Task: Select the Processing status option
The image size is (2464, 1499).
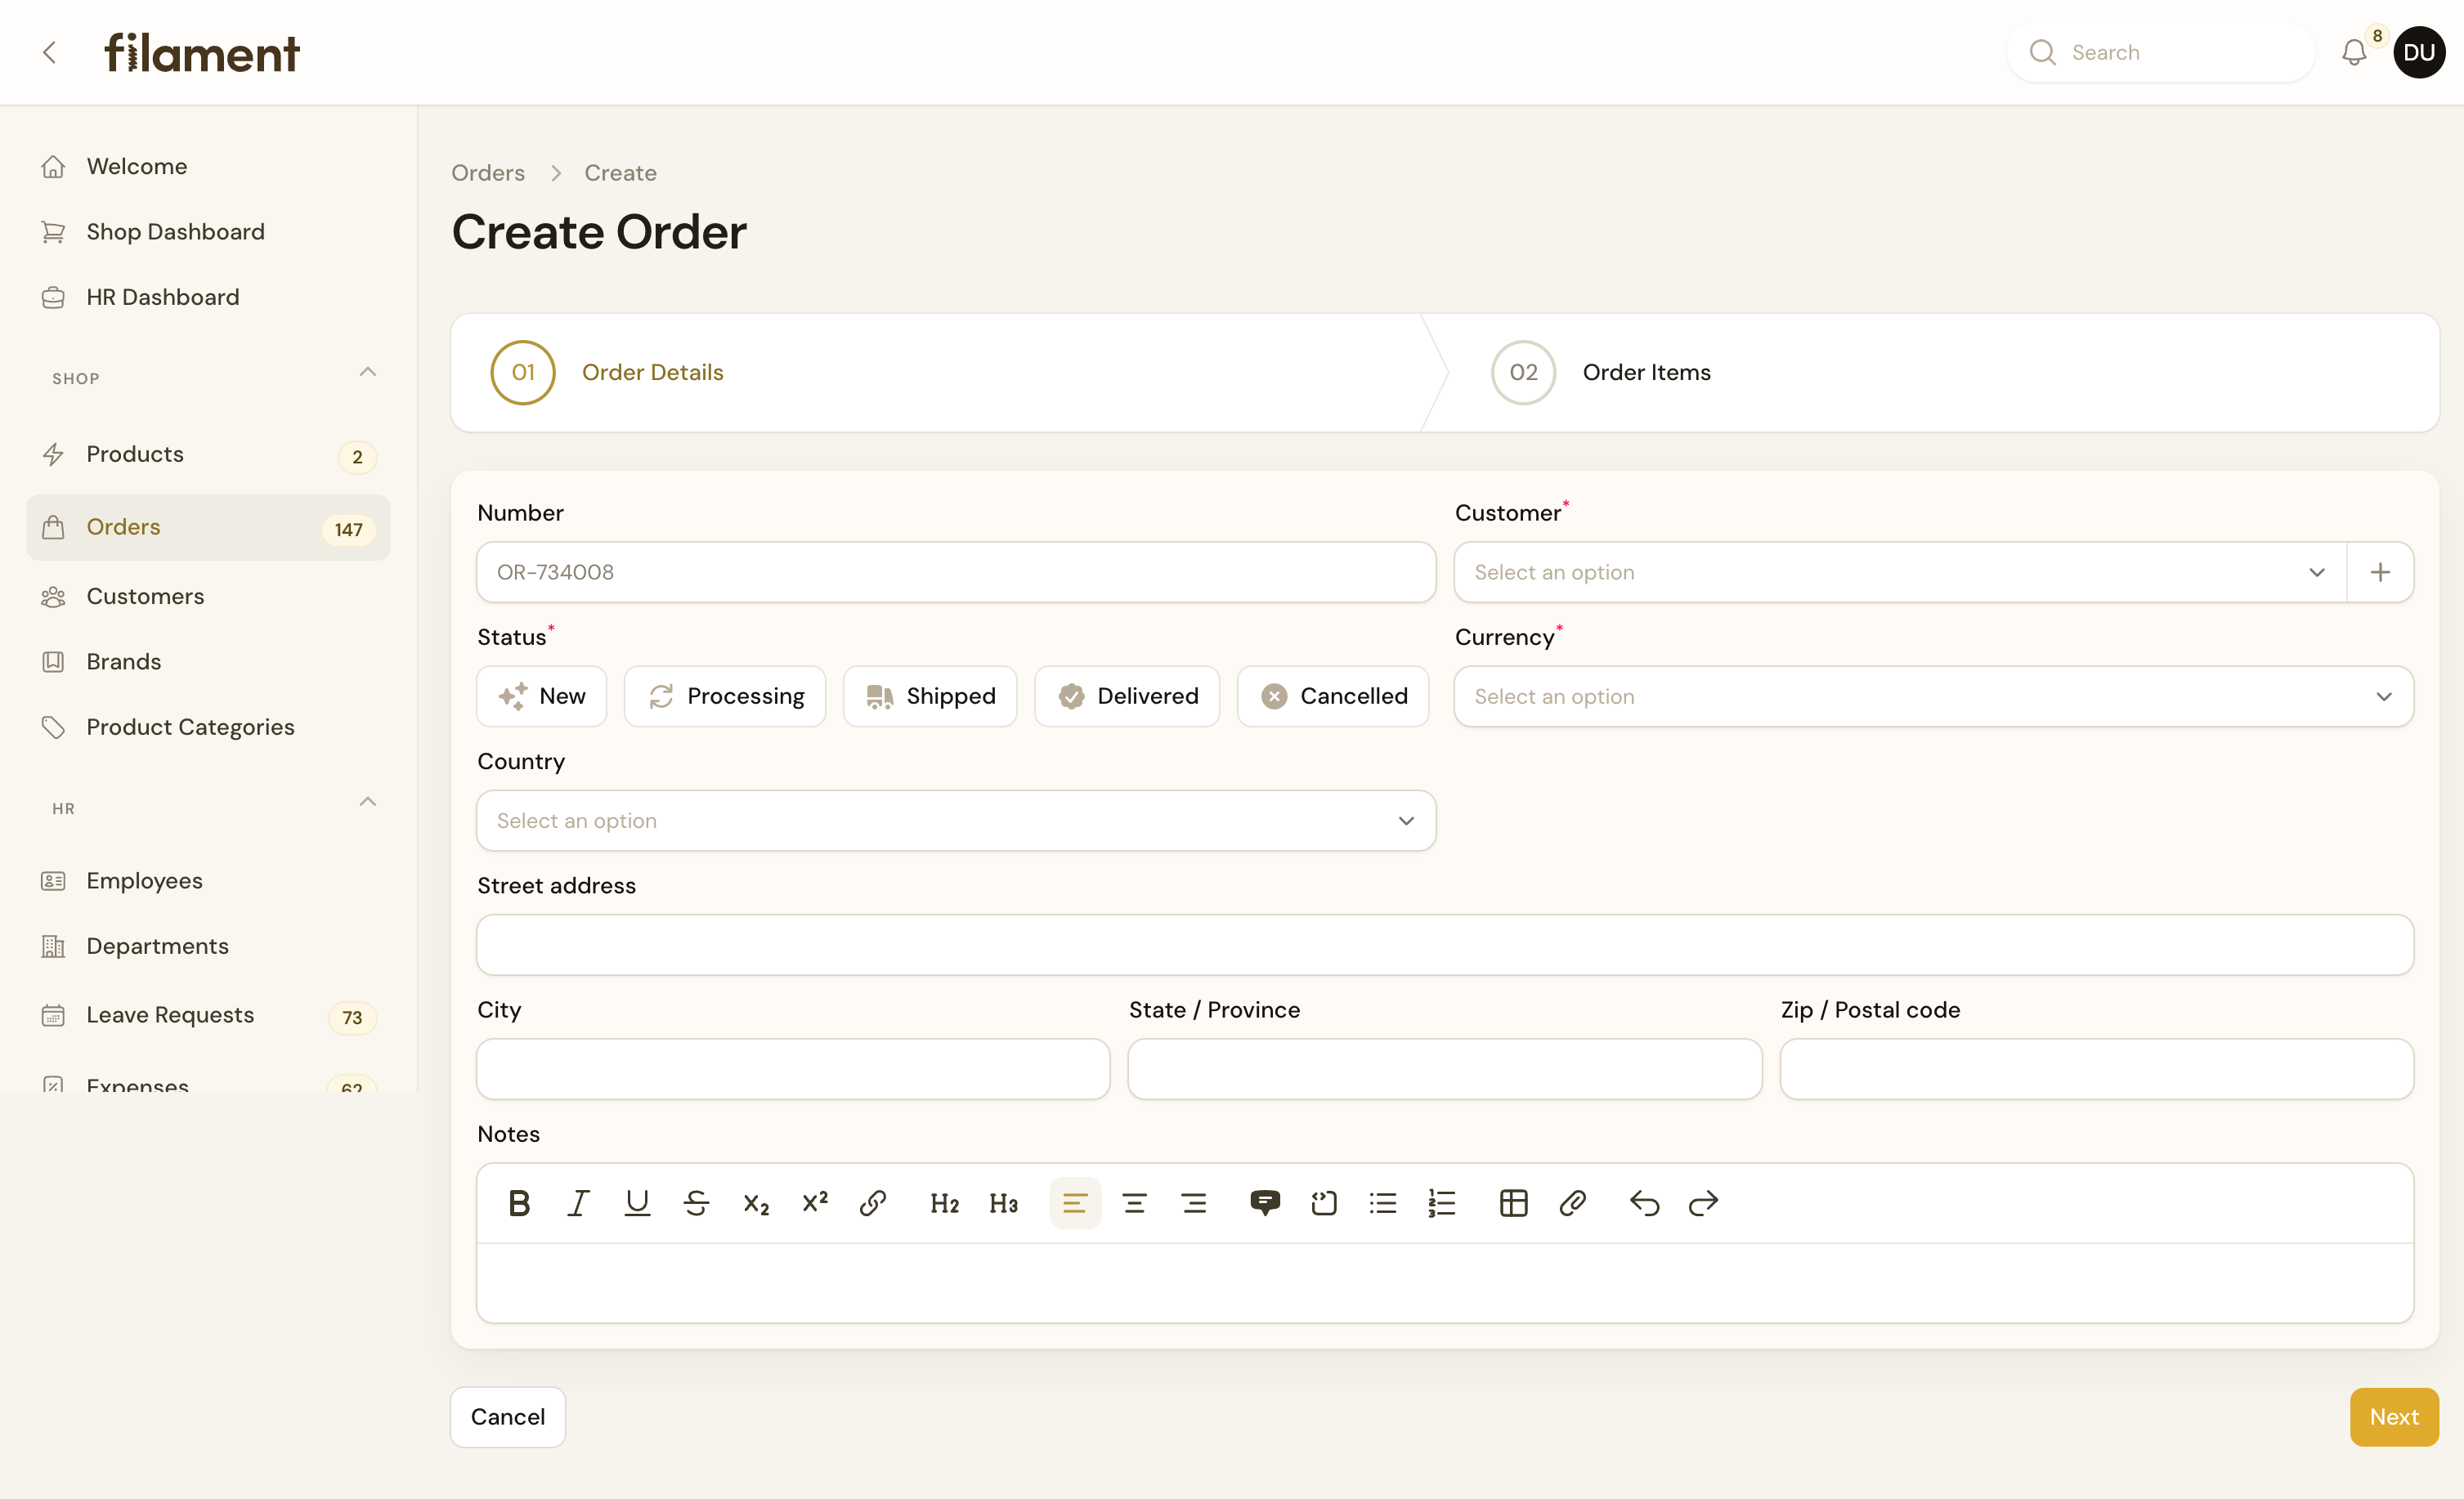Action: pyautogui.click(x=725, y=696)
